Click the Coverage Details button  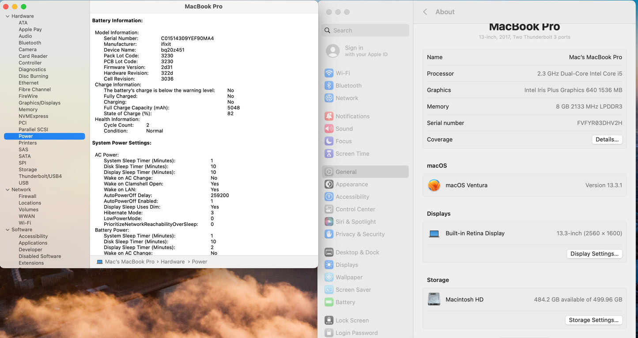tap(607, 139)
